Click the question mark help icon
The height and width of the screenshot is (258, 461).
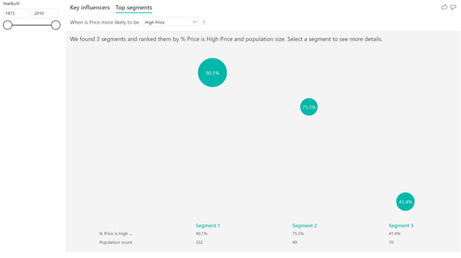203,22
